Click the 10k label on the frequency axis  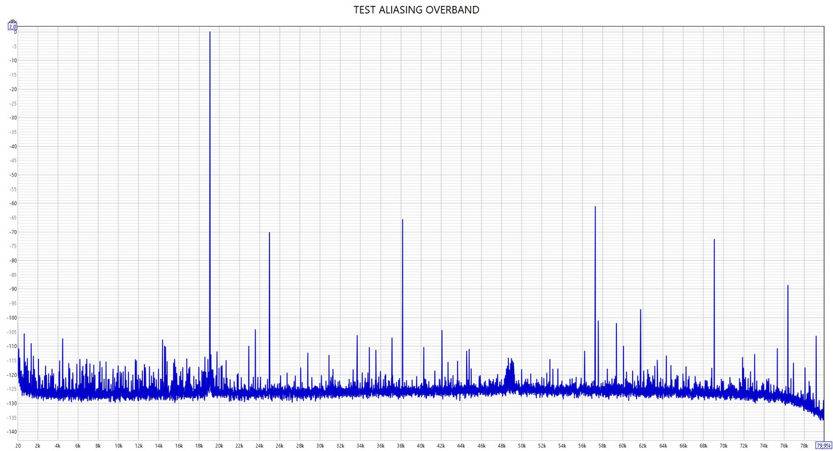[x=118, y=446]
